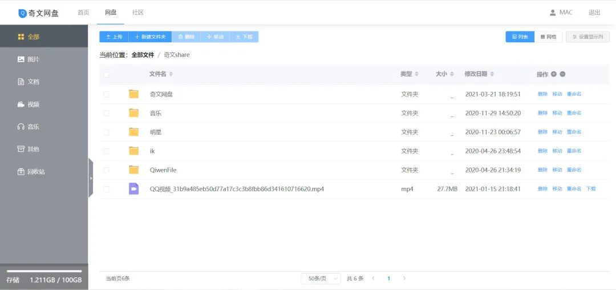Image resolution: width=616 pixels, height=290 pixels.
Task: Open the QQ视频 mp4 file name
Action: [x=237, y=188]
